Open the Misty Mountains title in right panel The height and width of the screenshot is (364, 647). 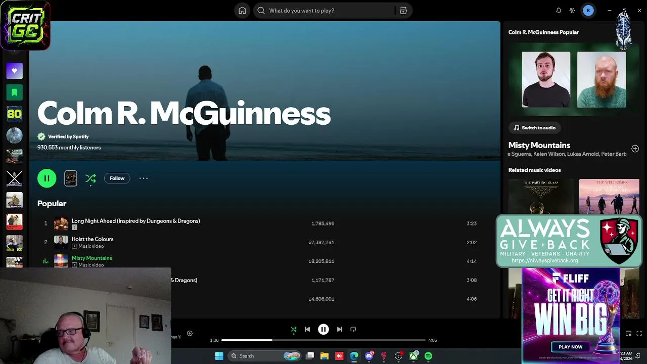(x=539, y=146)
